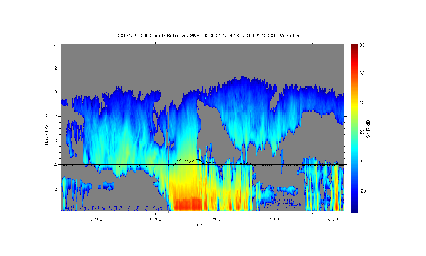The height and width of the screenshot is (256, 426).
Task: Click the 'Time UTC' axis label
Action: pos(202,225)
